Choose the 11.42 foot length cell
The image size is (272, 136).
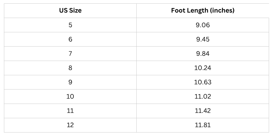pos(203,111)
